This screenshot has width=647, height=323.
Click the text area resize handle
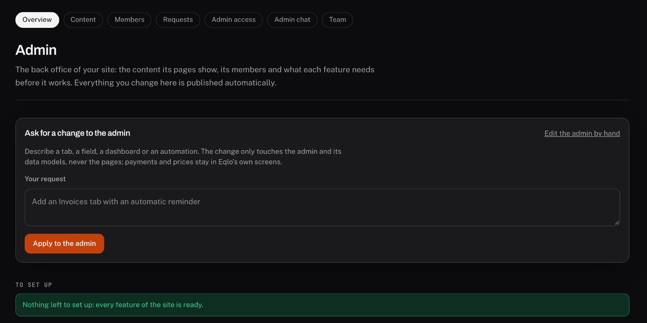point(617,222)
